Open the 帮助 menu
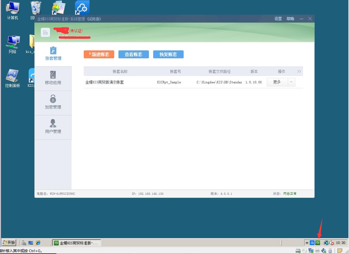The image size is (349, 254). coord(290,18)
